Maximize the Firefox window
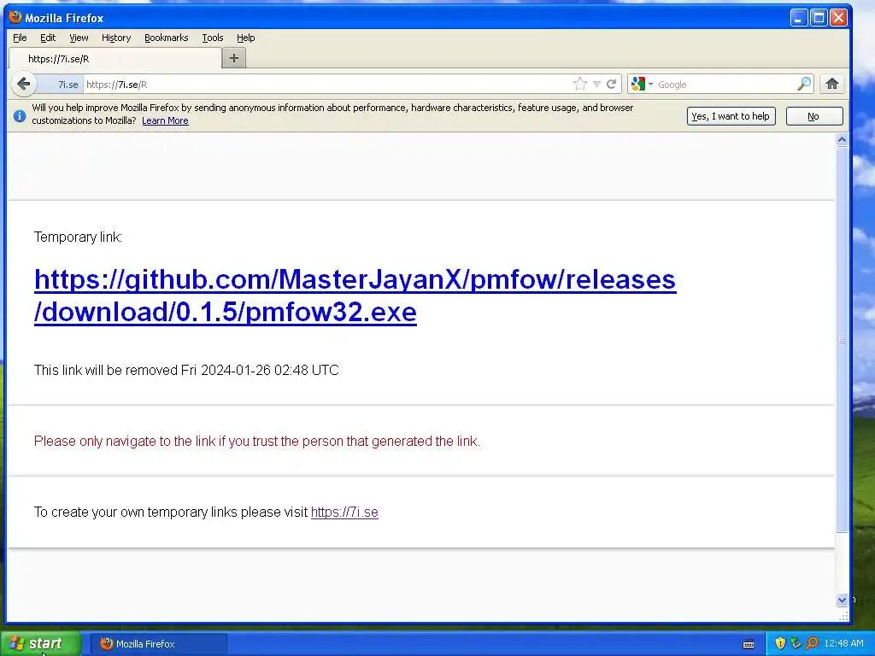 [x=819, y=18]
